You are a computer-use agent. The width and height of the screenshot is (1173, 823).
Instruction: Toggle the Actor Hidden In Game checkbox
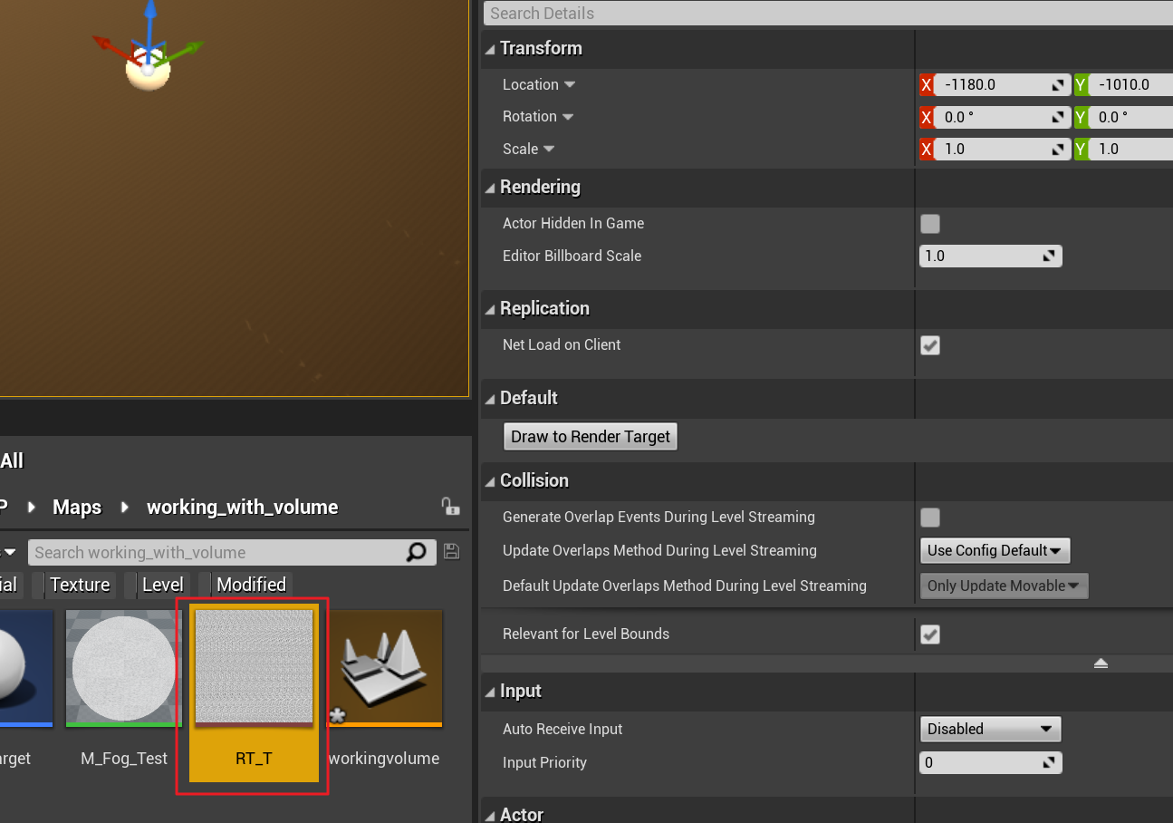click(x=930, y=224)
